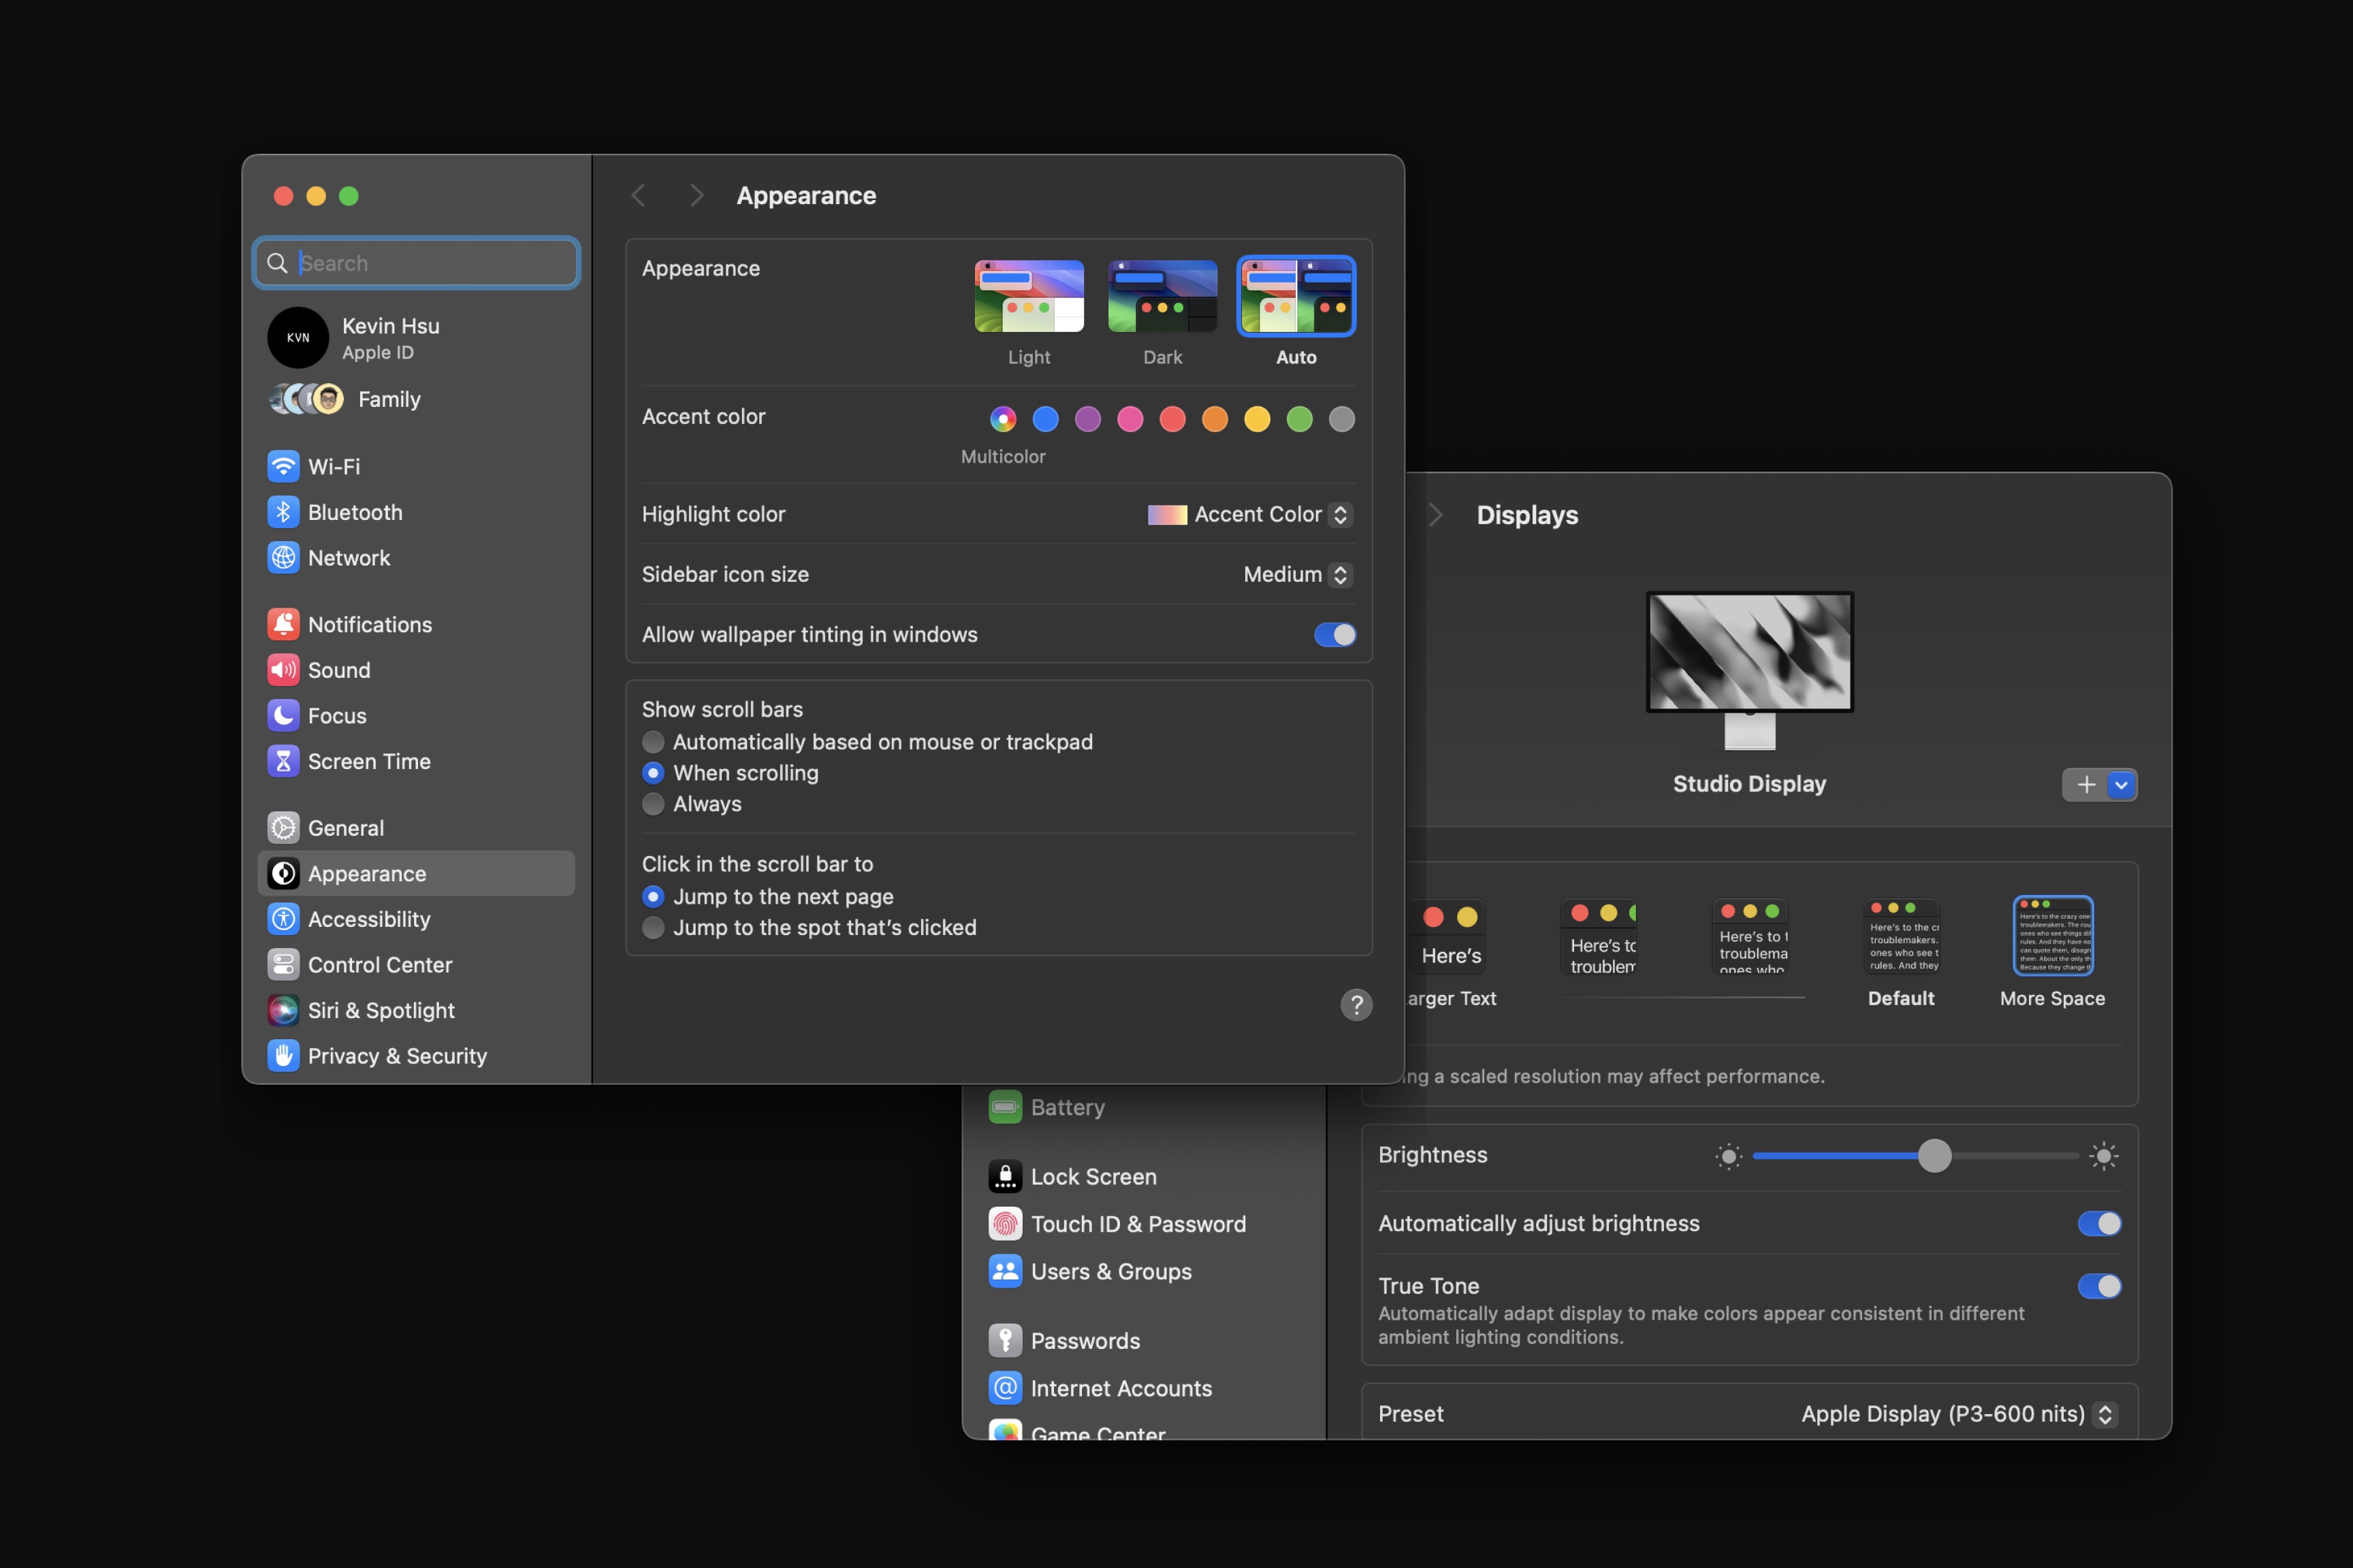Viewport: 2353px width, 1568px height.
Task: Open Siri & Spotlight icon
Action: click(283, 1010)
